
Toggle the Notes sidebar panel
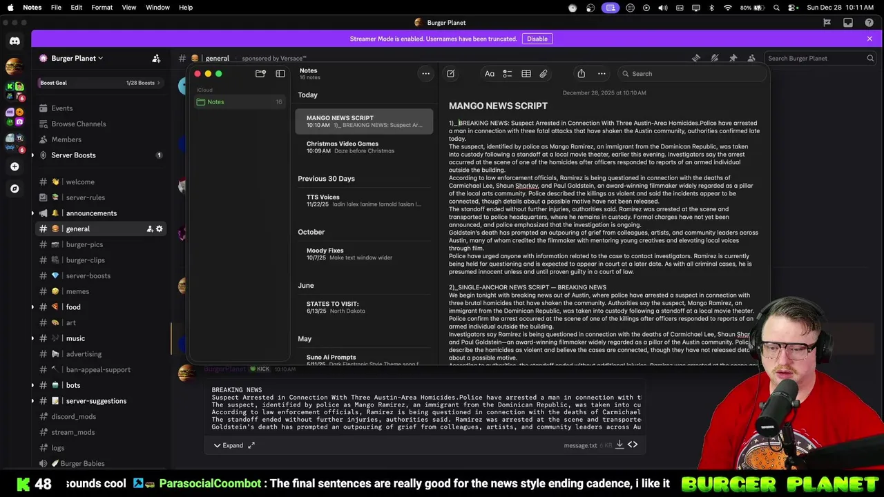point(280,74)
